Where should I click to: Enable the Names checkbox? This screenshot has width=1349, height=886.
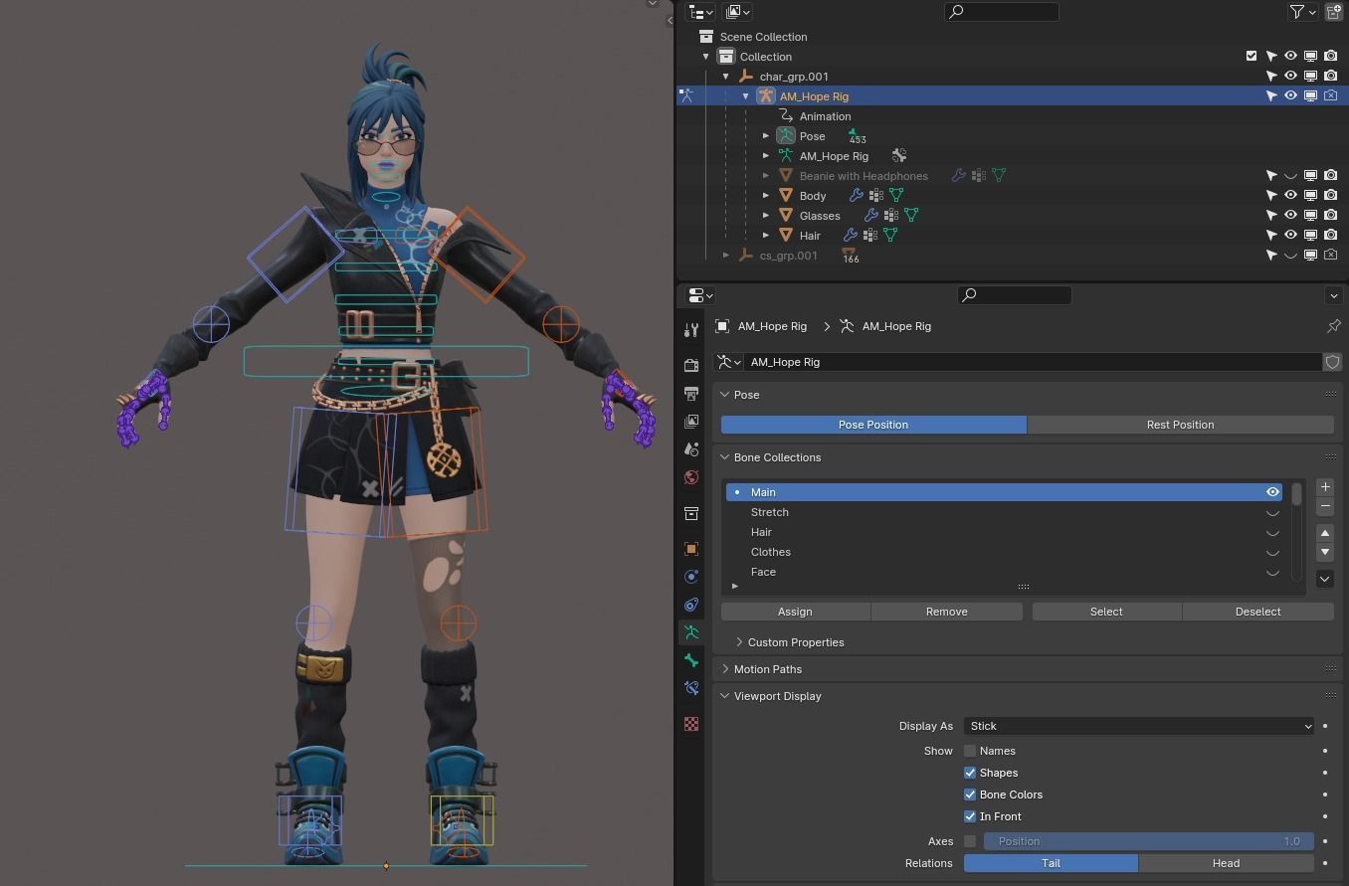tap(970, 751)
